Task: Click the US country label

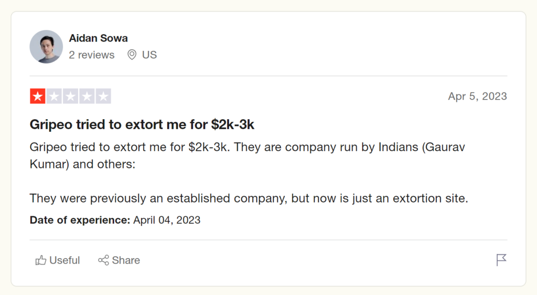Action: click(x=149, y=55)
